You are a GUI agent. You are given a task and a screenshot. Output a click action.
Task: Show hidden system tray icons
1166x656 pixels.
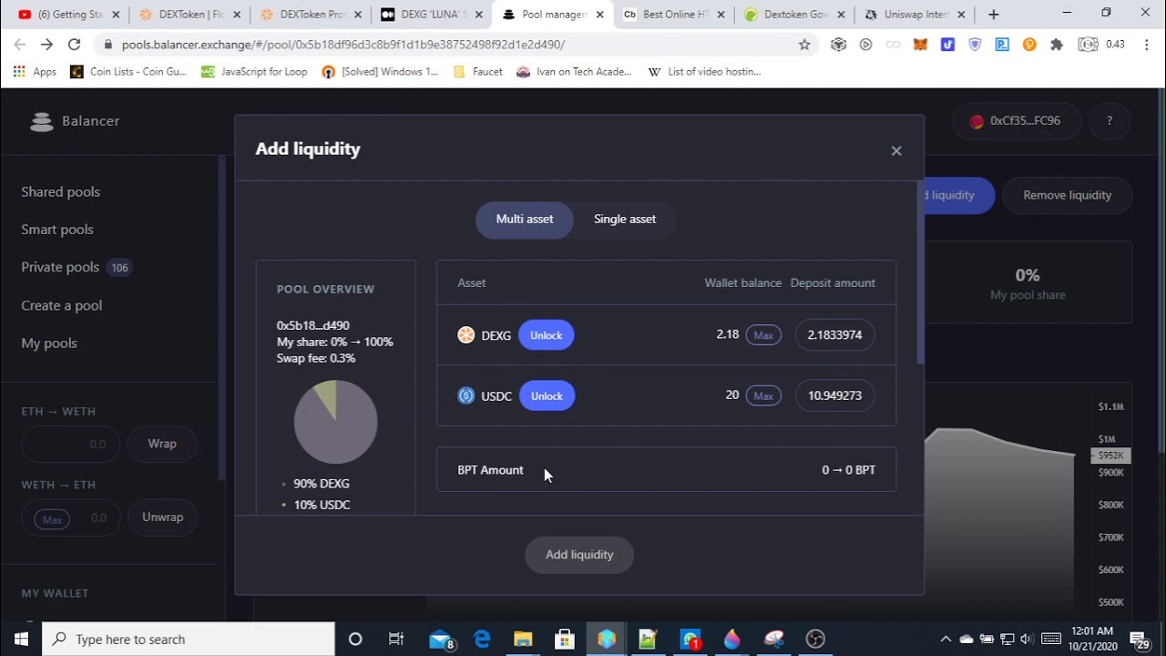pyautogui.click(x=946, y=639)
